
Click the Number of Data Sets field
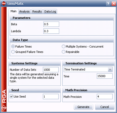pos(51,70)
